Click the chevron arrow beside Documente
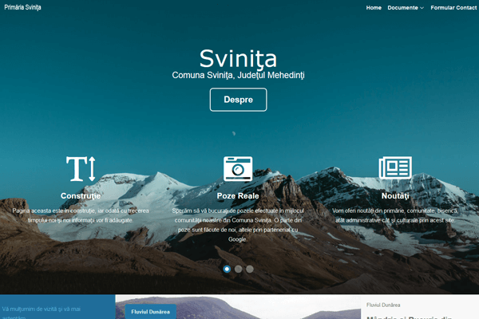The height and width of the screenshot is (319, 479). pyautogui.click(x=422, y=8)
